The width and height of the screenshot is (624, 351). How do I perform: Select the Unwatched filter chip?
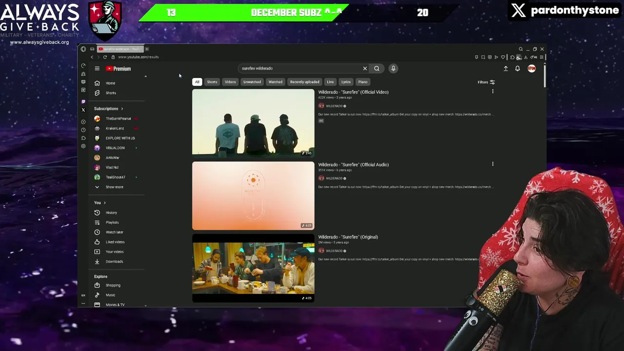click(x=252, y=82)
